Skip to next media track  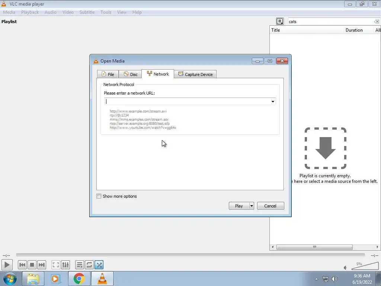point(42,265)
